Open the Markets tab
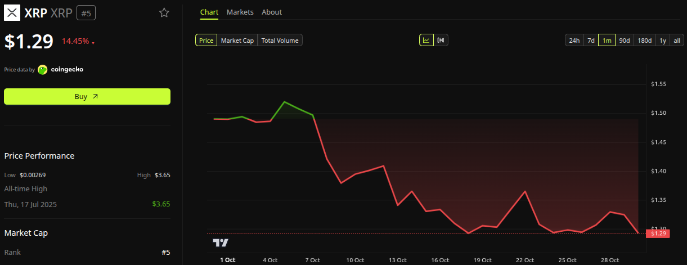 (240, 12)
